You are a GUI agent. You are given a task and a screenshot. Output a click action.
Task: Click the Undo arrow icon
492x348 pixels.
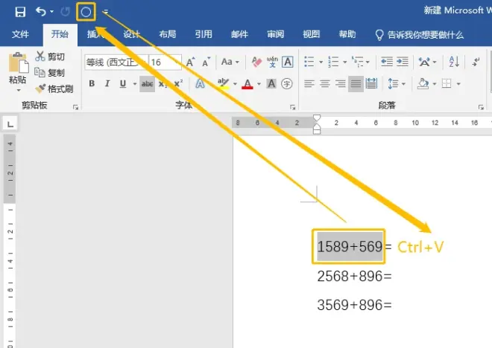(41, 12)
